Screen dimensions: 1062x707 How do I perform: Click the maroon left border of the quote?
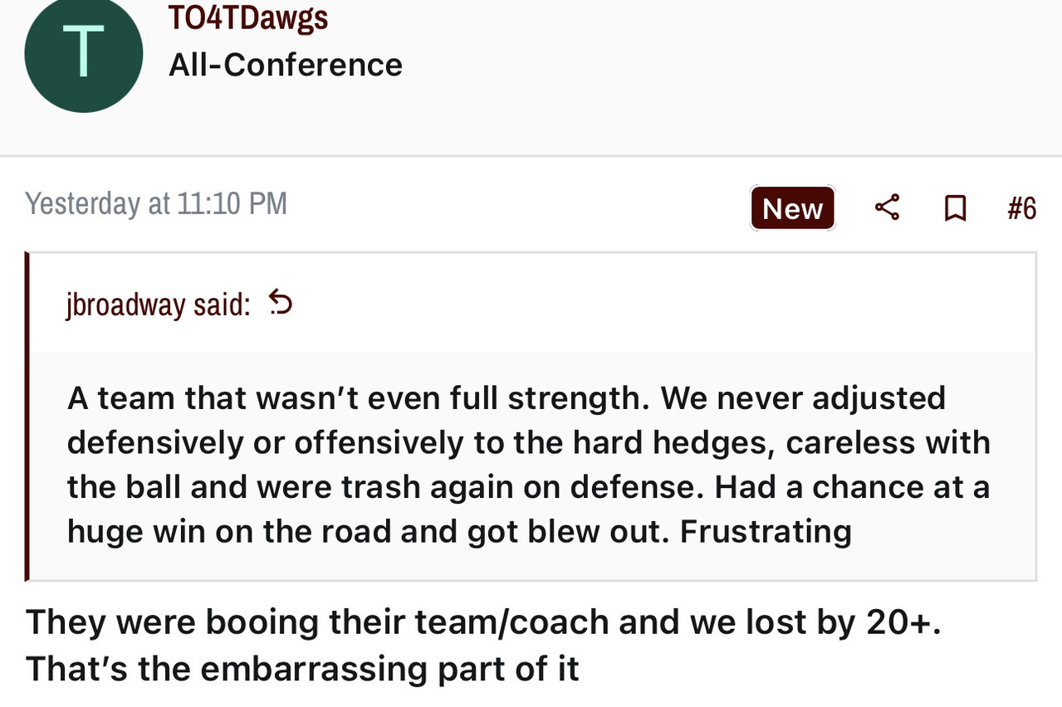click(x=27, y=416)
